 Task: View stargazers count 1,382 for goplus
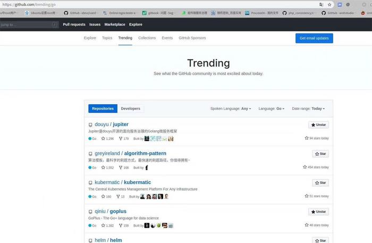tap(107, 225)
